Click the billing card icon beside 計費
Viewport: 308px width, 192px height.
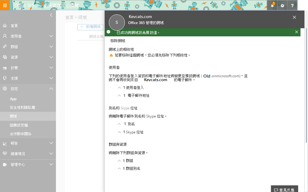pyautogui.click(x=5, y=68)
